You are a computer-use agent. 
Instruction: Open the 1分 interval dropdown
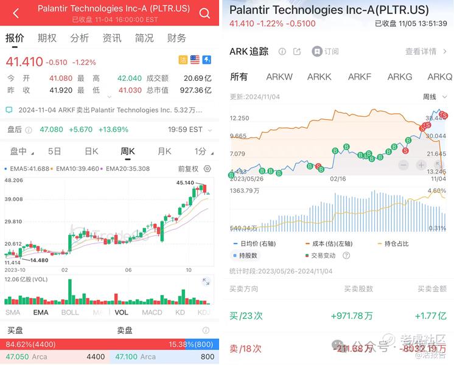pyautogui.click(x=204, y=151)
